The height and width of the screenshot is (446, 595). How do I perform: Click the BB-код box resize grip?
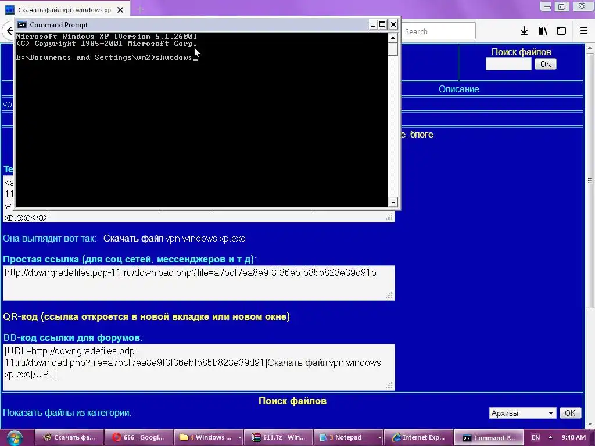pyautogui.click(x=389, y=386)
